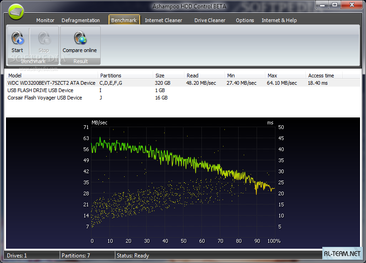Click the 320 GB size cell
Viewport: 366px width, 263px height.
click(163, 83)
